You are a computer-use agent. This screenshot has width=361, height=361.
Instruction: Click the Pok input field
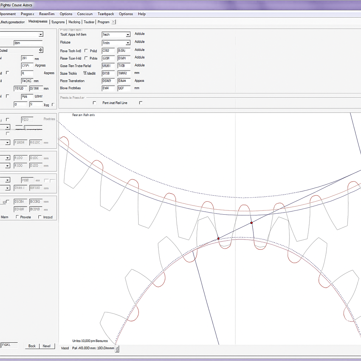coord(27,97)
